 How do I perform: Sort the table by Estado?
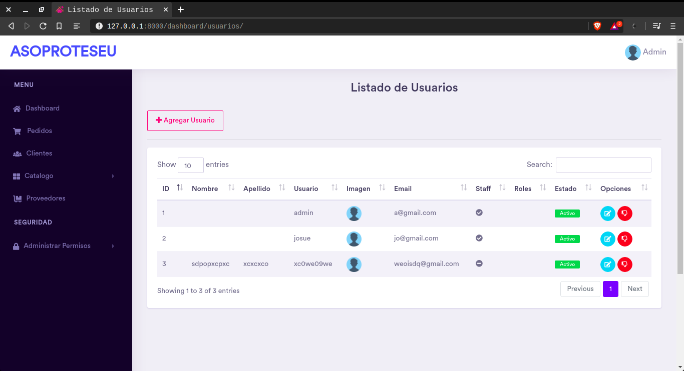point(572,188)
